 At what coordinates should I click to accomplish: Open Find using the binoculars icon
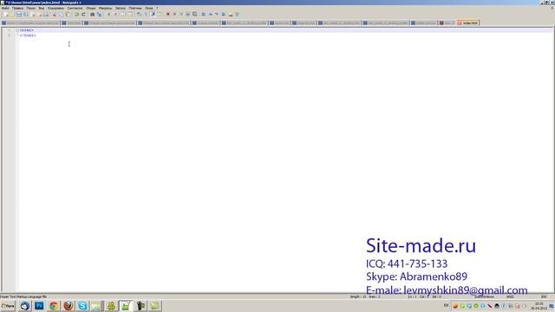pyautogui.click(x=93, y=14)
